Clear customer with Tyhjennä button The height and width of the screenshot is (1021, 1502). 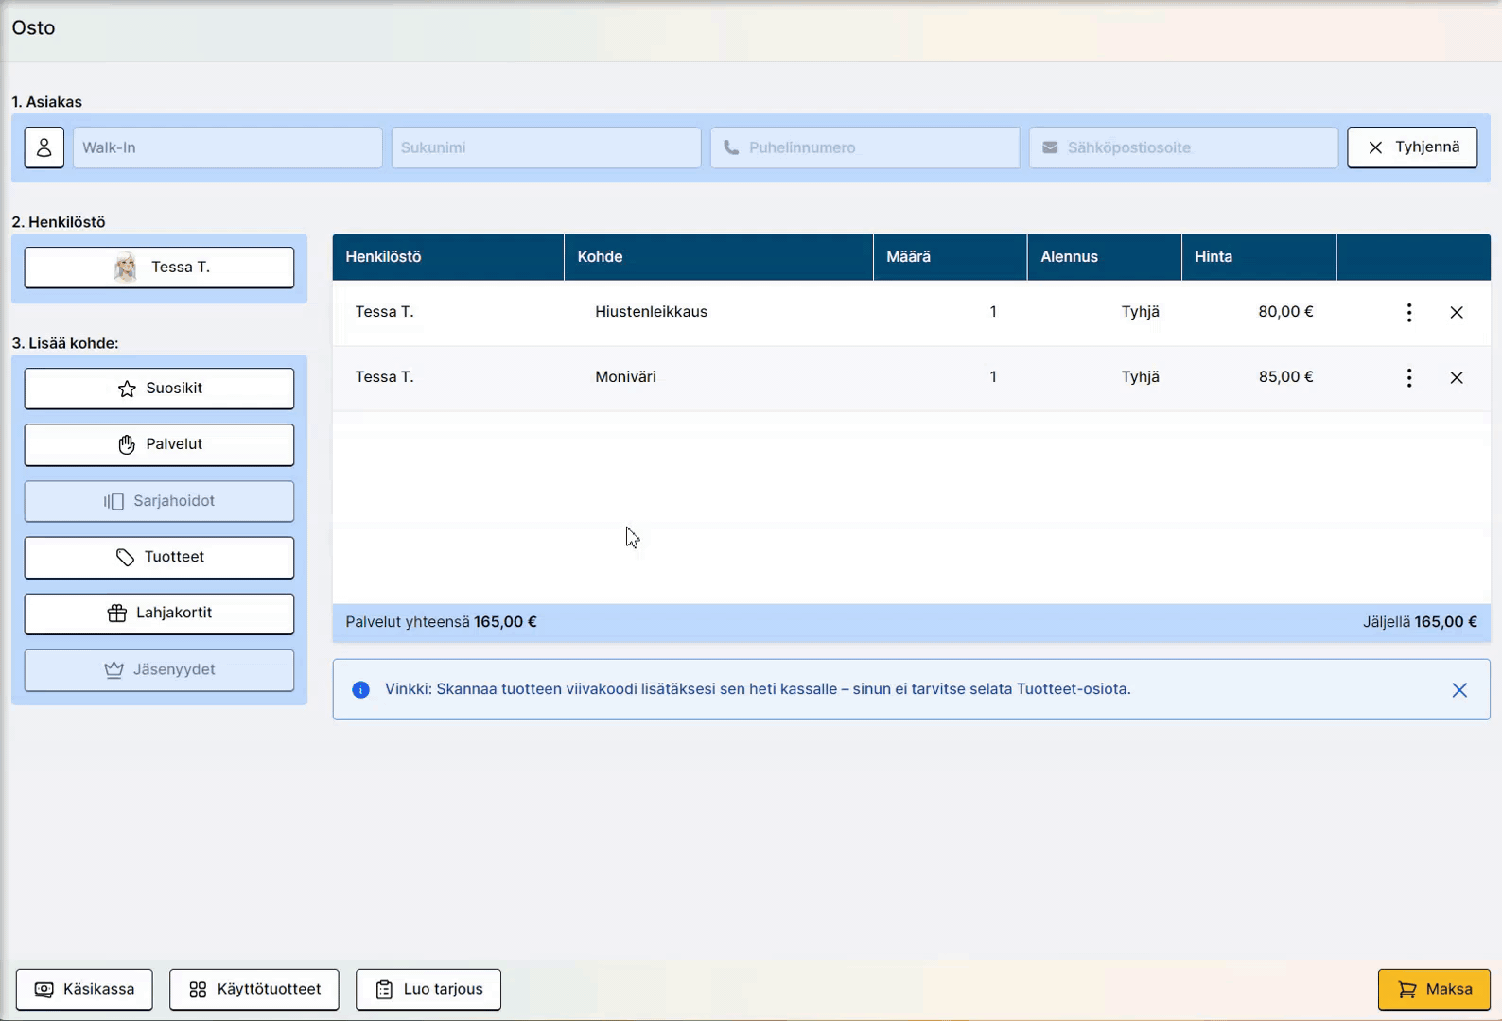[1412, 147]
